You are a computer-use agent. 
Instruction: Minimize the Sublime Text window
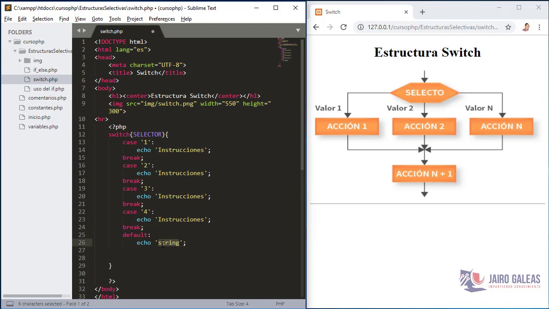(x=256, y=8)
